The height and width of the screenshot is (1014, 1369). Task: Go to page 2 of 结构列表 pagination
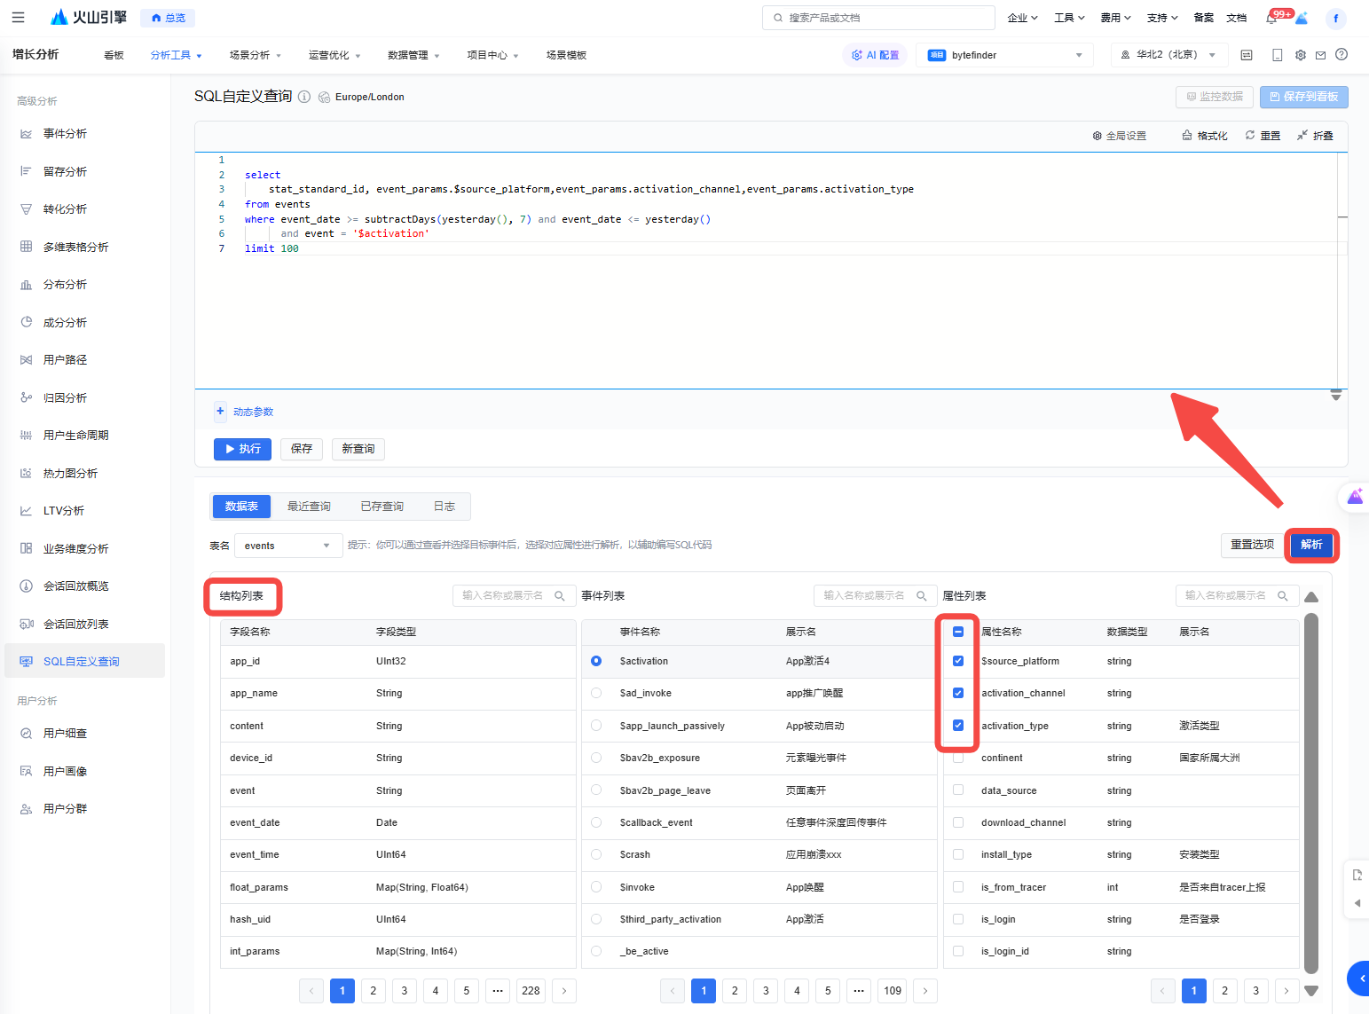click(374, 991)
